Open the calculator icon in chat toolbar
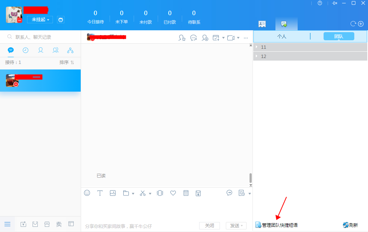Viewport: 368px width, 232px height. point(186,193)
